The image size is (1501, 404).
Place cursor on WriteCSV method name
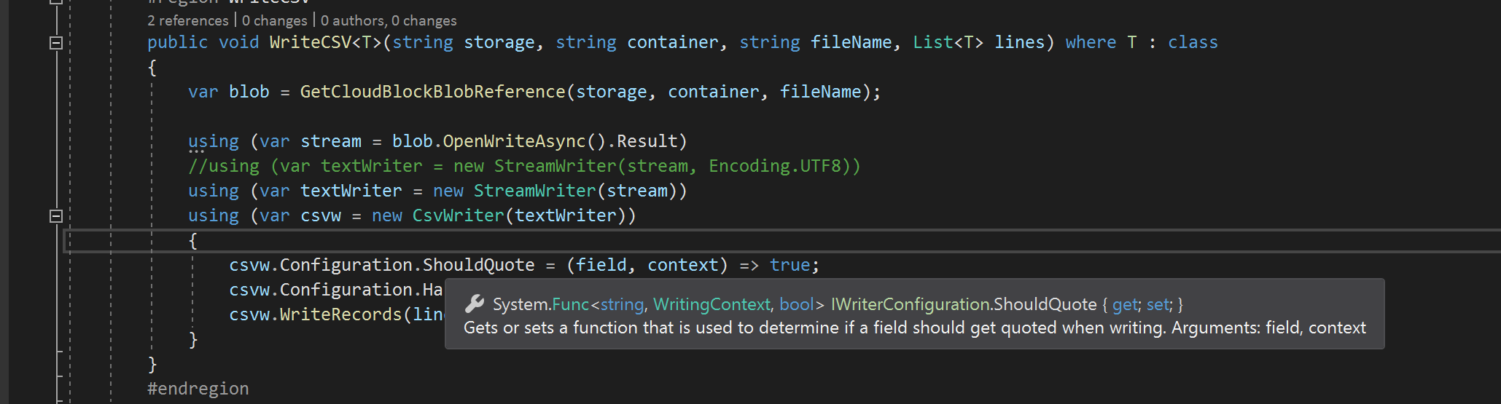click(311, 43)
